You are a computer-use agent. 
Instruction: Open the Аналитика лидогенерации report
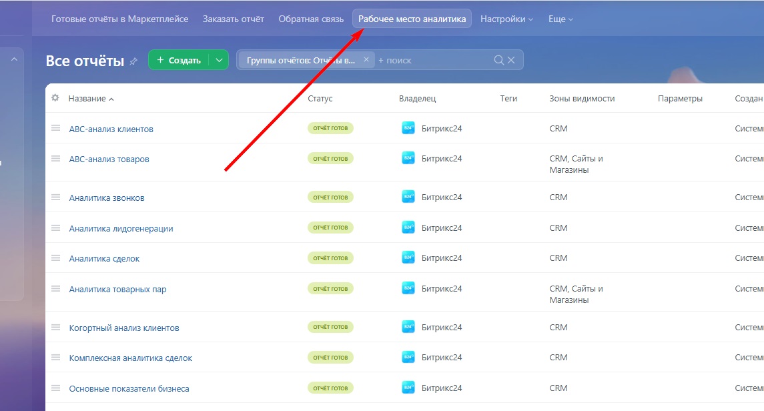(x=121, y=228)
